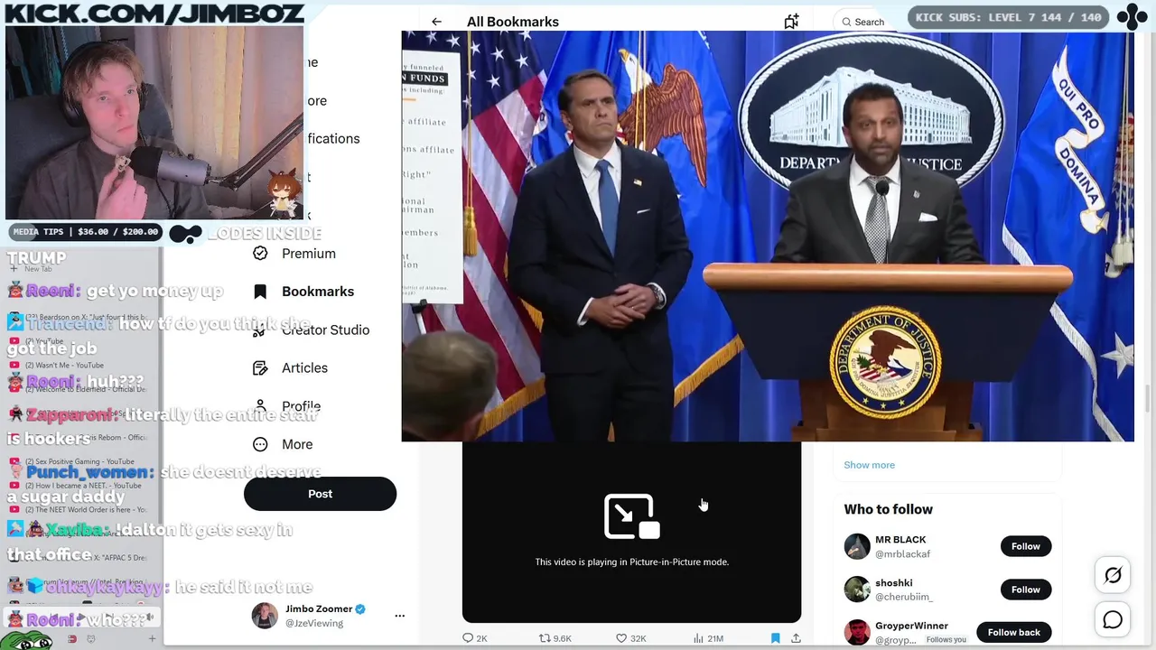This screenshot has width=1156, height=650.
Task: Open the Grok icon on the right edge
Action: (1113, 575)
